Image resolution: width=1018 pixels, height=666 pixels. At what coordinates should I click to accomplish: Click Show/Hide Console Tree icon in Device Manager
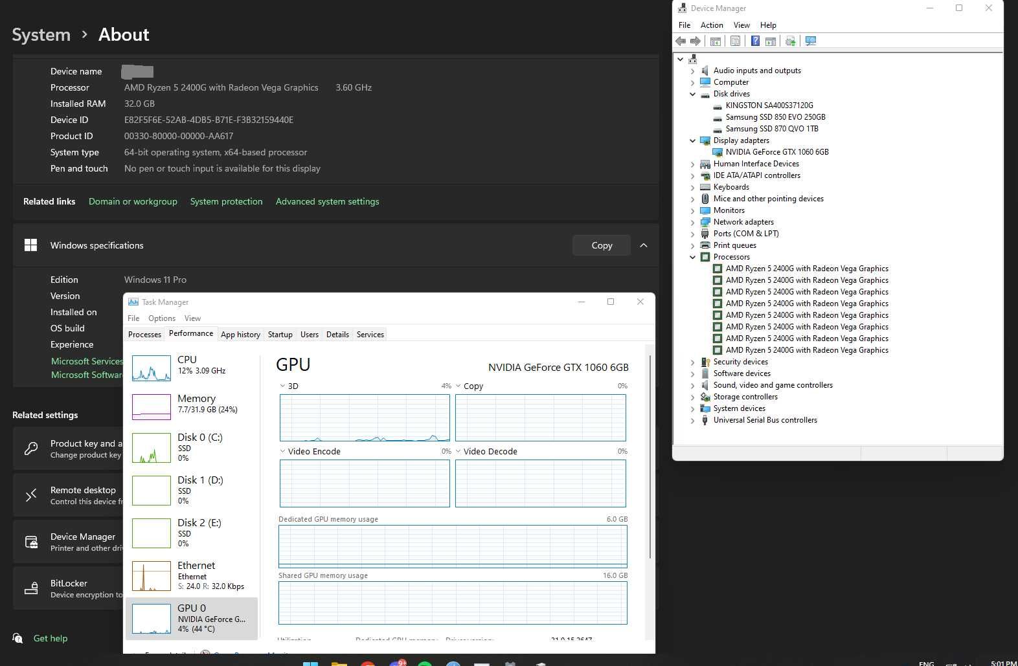[x=716, y=41]
